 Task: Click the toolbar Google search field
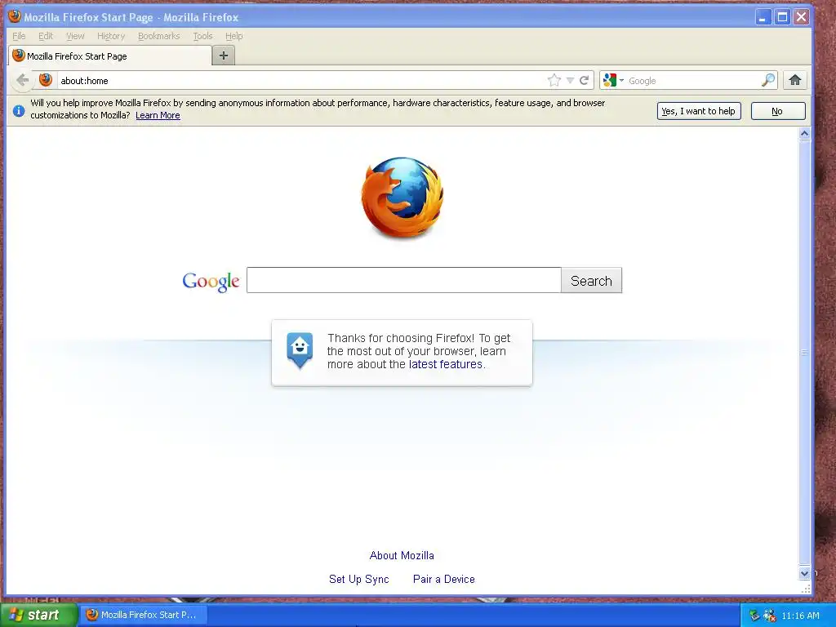click(x=693, y=81)
